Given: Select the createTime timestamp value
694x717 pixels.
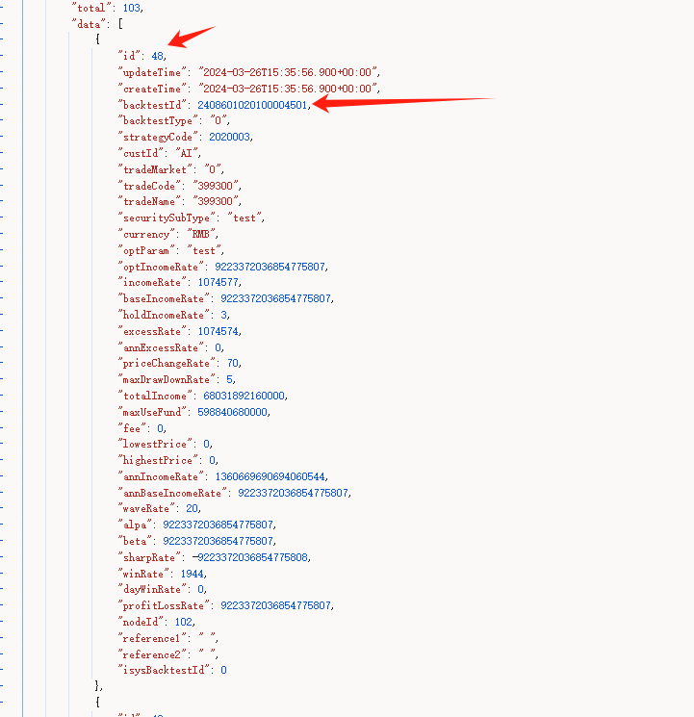Looking at the screenshot, I should click(x=287, y=89).
